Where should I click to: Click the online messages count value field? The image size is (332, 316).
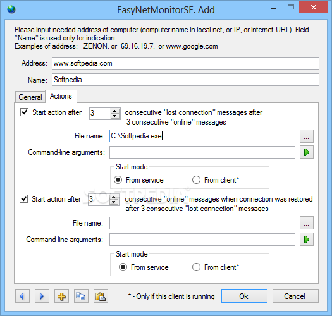[x=99, y=200]
